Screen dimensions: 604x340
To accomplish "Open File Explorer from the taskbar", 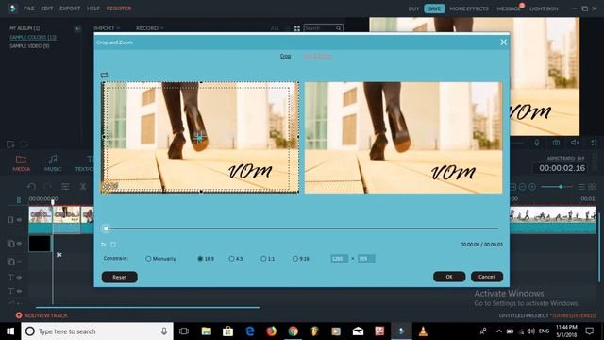I will coord(206,331).
